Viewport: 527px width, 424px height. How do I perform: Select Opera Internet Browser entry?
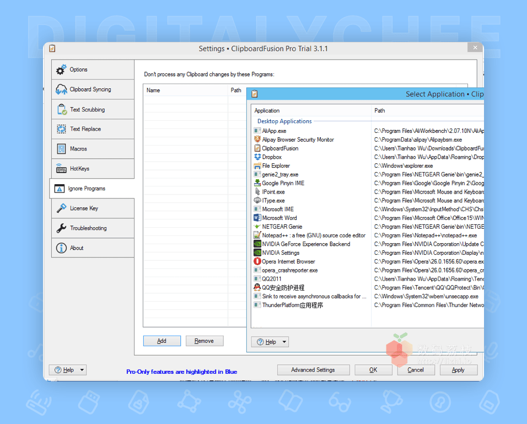[288, 261]
